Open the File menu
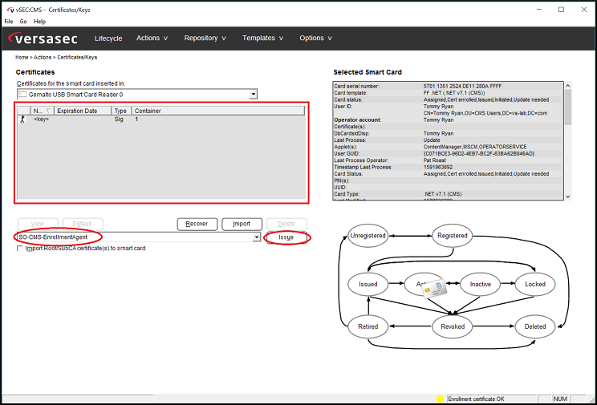This screenshot has height=405, width=597. (x=8, y=22)
